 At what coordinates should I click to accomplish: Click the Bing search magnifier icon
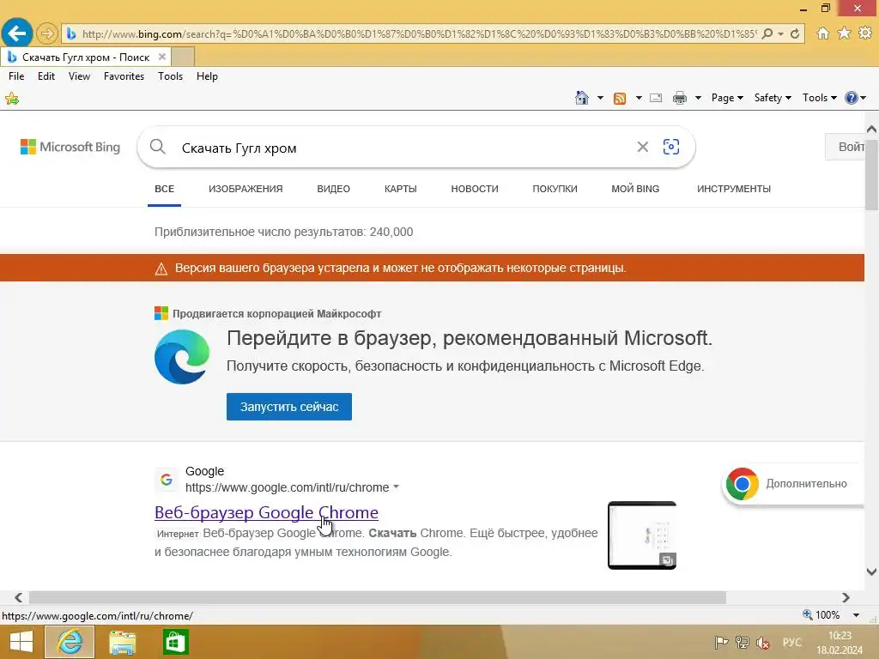pyautogui.click(x=158, y=148)
